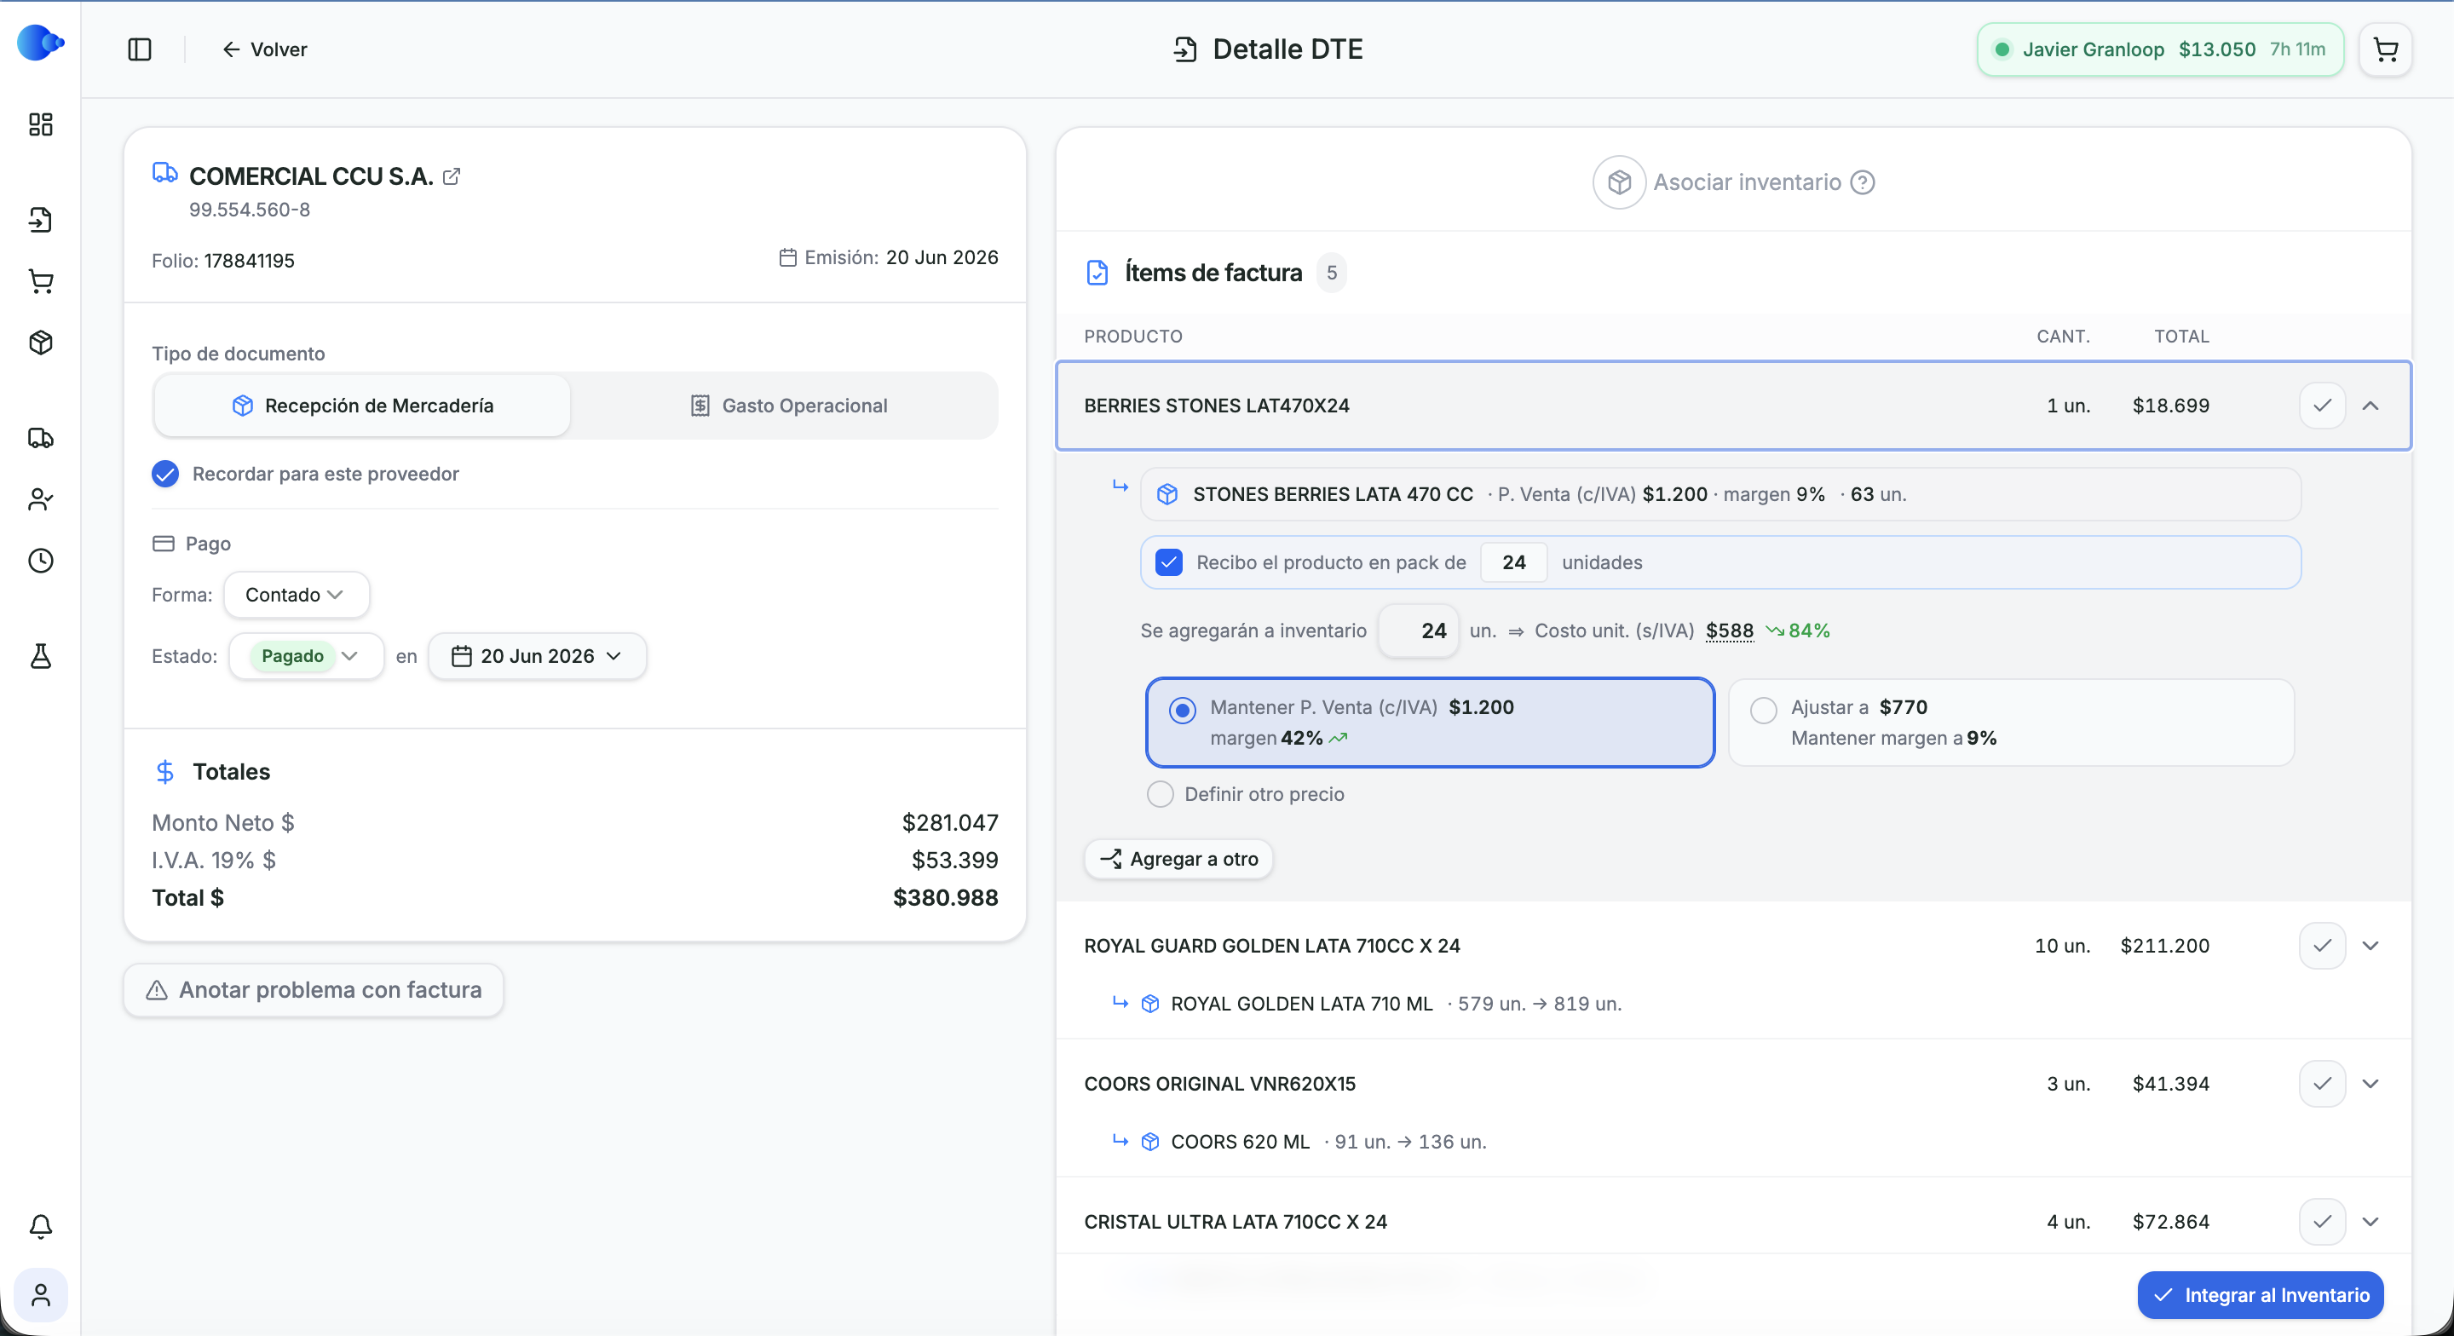Expand the ROYAL GUARD GOLDEN LATA row
Screen dimensions: 2454x1336
pyautogui.click(x=2371, y=945)
